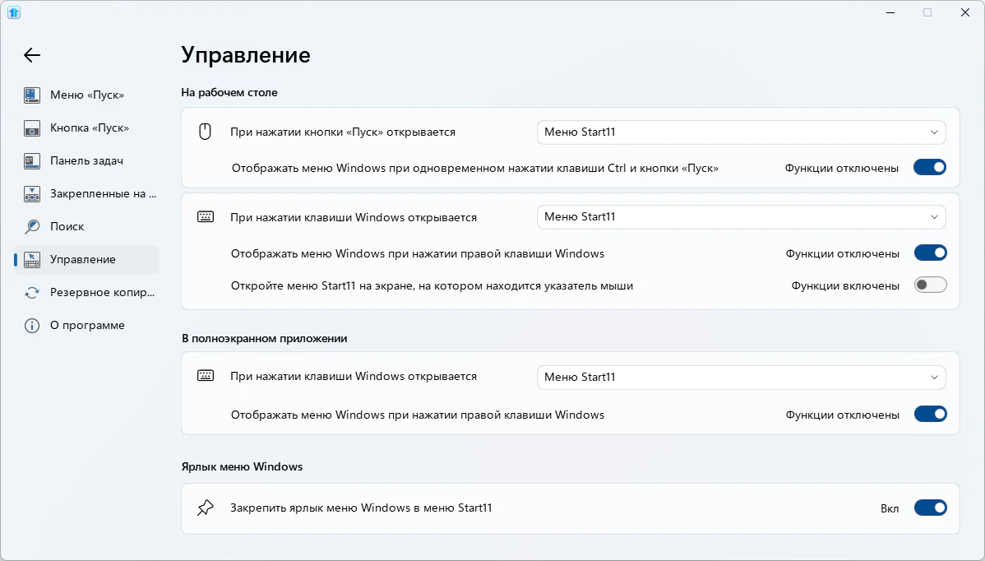Go to «Кнопка «Пуск»» settings

[87, 128]
